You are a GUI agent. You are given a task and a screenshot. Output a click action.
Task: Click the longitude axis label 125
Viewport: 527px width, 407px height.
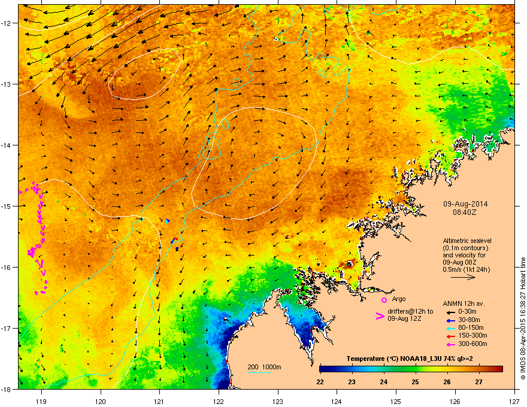click(396, 401)
